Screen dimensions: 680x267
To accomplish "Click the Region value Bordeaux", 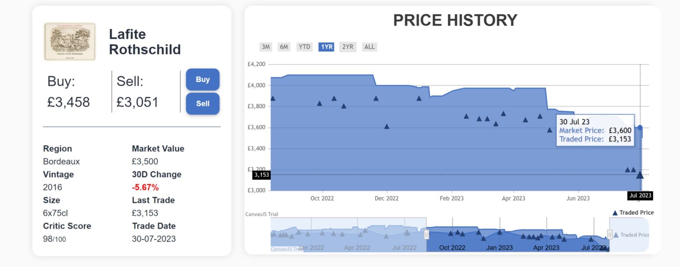I will 62,162.
